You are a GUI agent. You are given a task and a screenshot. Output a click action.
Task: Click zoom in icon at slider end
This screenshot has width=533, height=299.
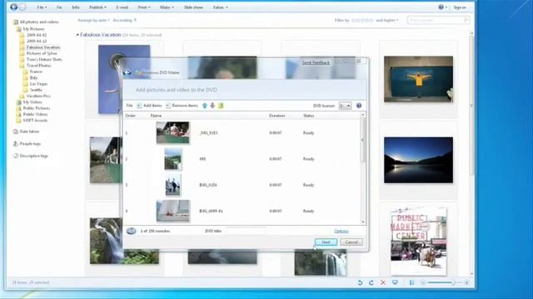coord(467,282)
